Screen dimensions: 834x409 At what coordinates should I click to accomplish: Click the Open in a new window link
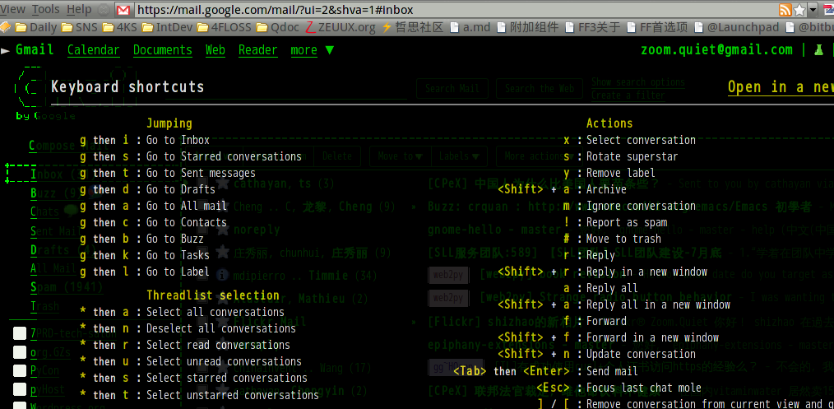[781, 86]
